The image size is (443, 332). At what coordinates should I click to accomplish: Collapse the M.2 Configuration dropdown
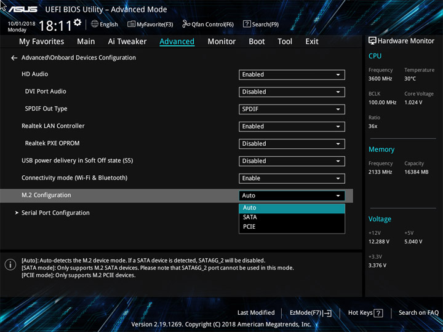(x=292, y=196)
